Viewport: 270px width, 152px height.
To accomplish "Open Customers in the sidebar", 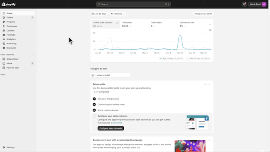I will point(18,26).
